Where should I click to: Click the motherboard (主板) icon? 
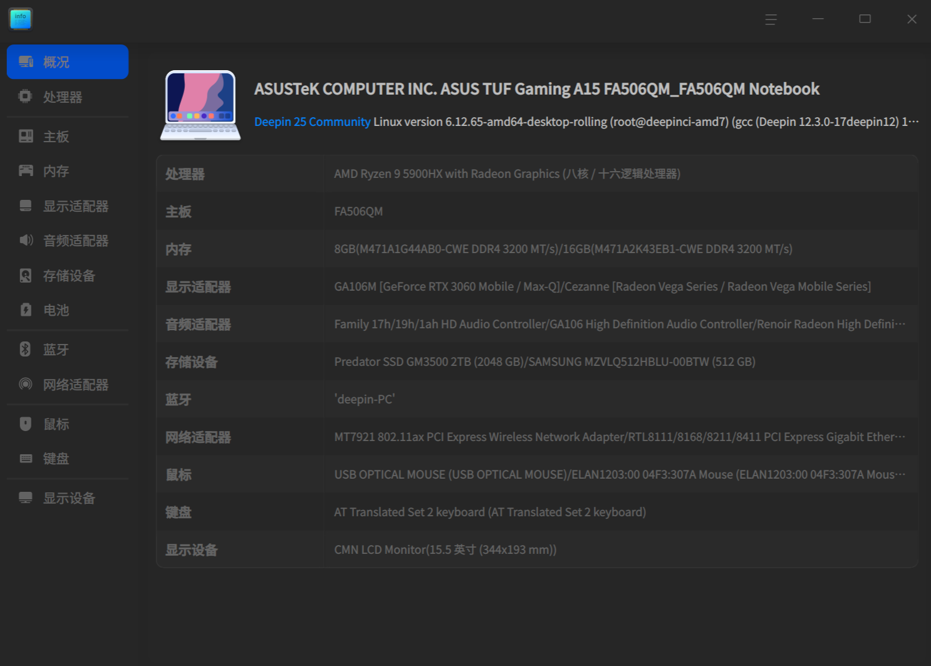26,136
